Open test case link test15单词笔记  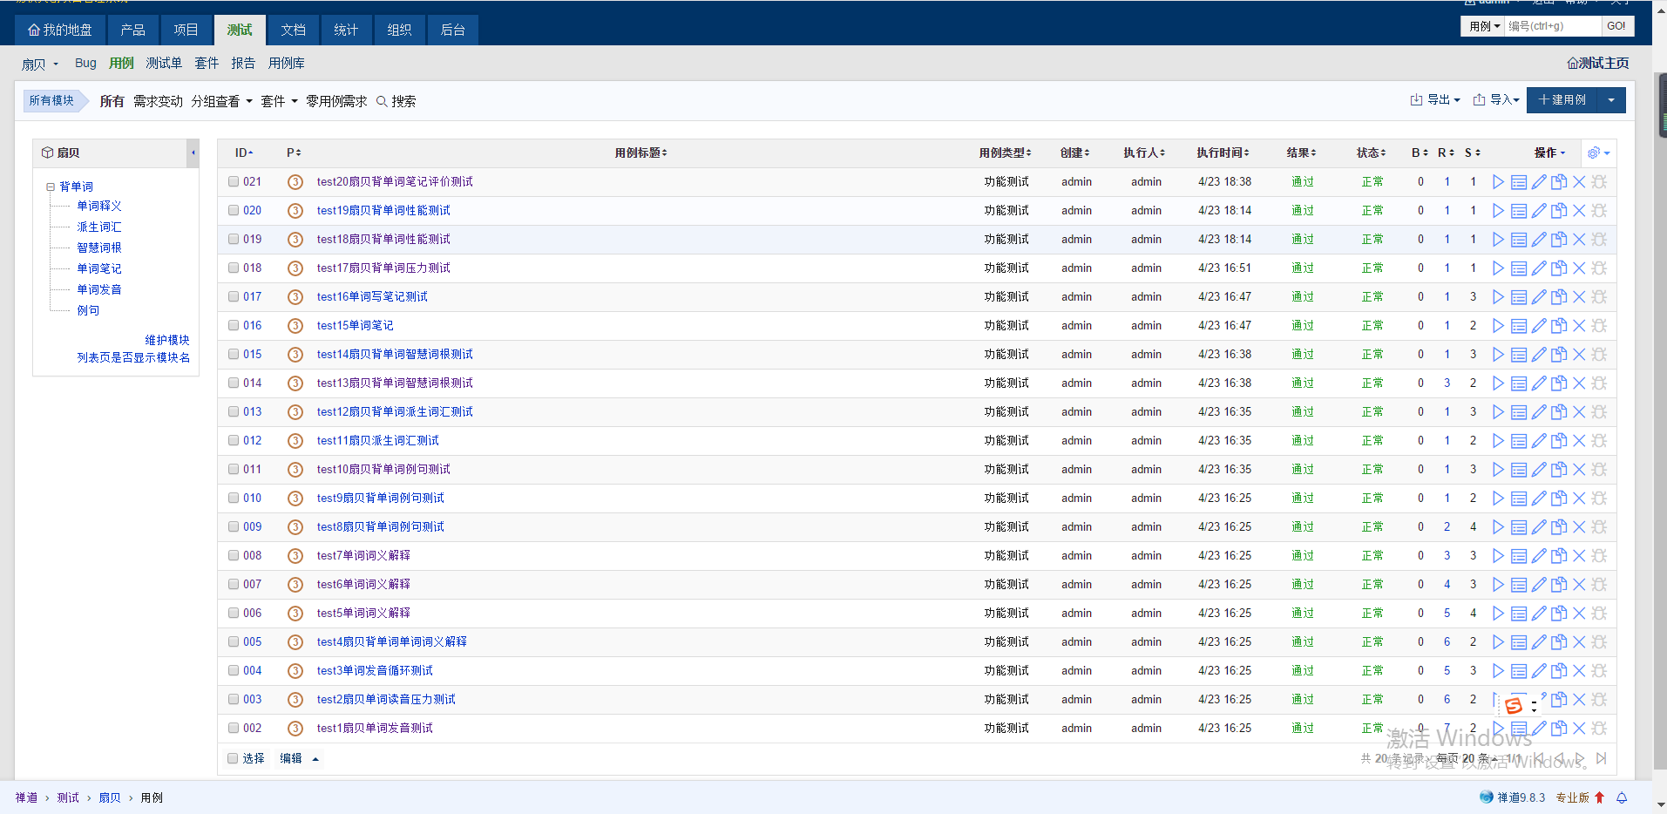pyautogui.click(x=355, y=326)
